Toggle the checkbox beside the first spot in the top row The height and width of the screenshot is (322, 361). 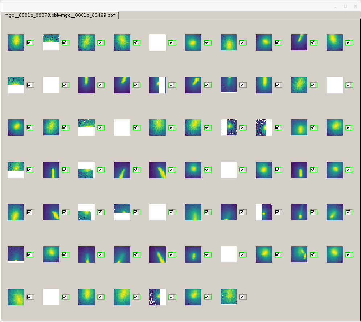pyautogui.click(x=30, y=42)
